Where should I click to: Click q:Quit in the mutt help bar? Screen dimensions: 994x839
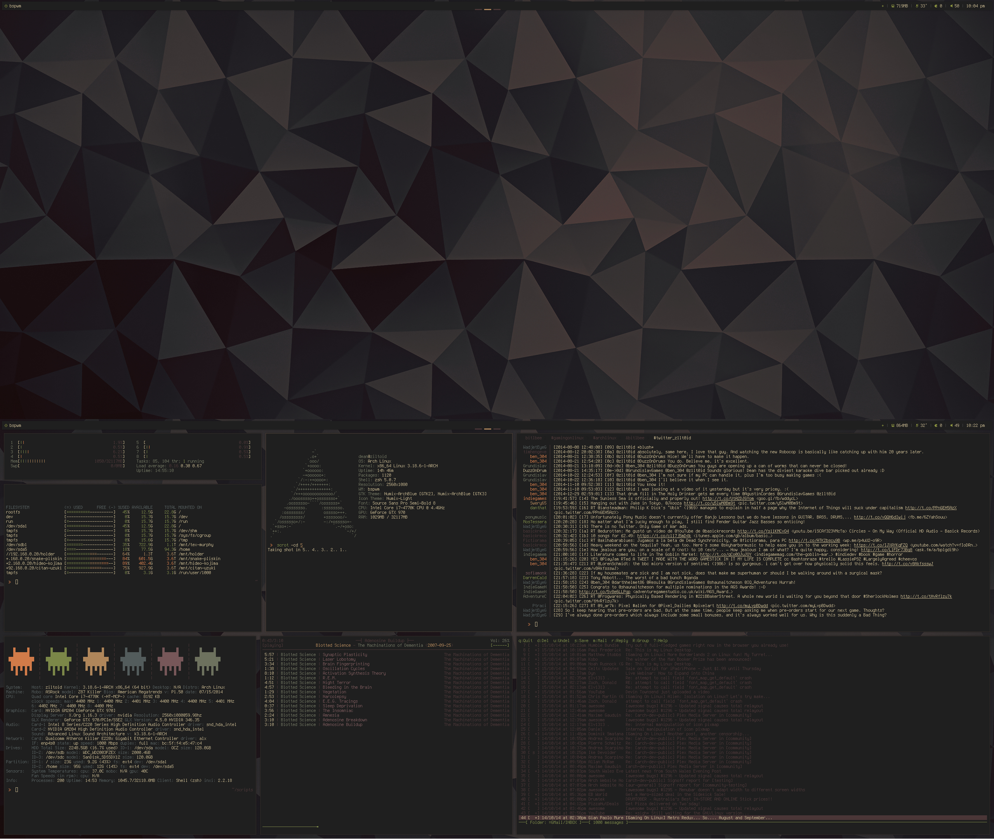[525, 641]
